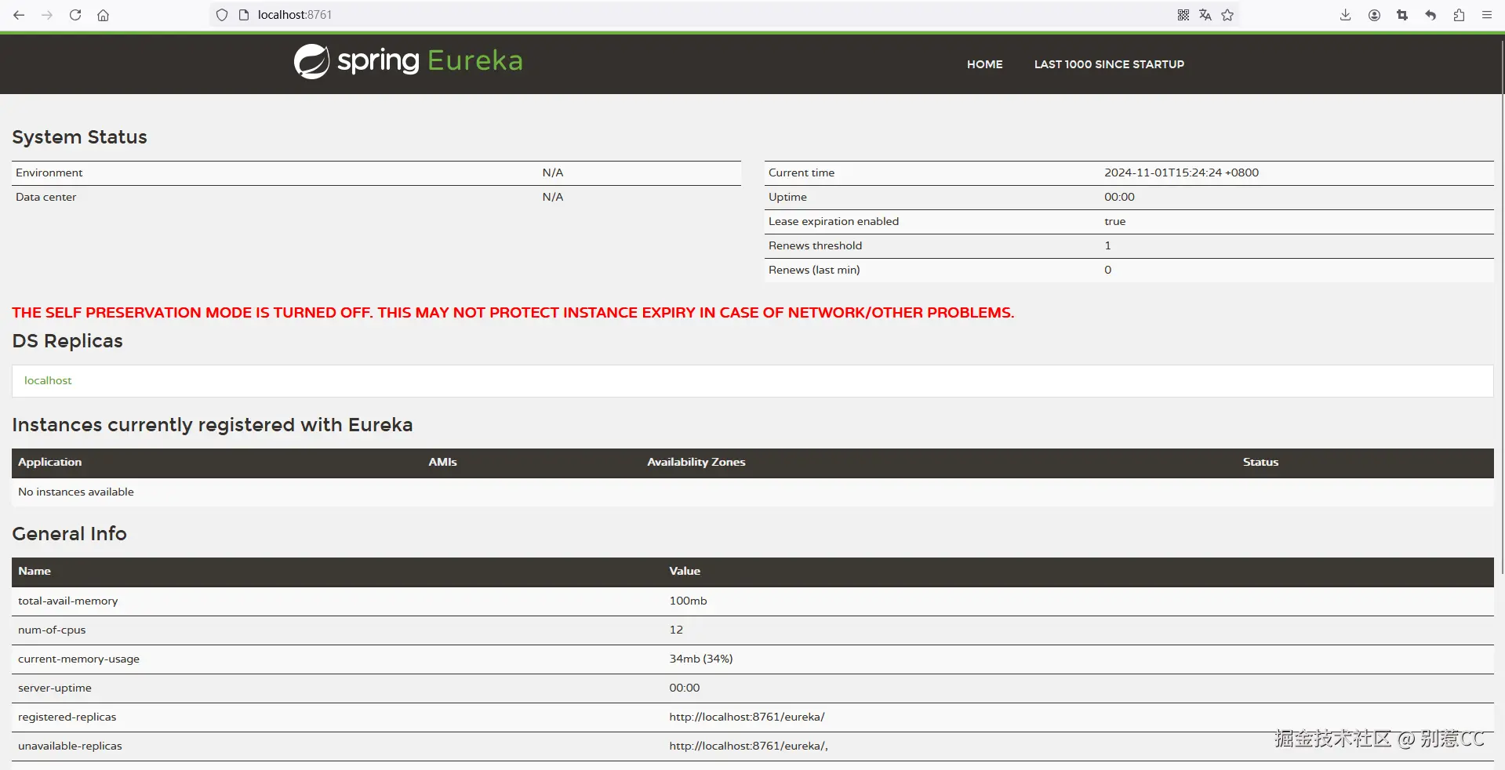Screen dimensions: 1505x770
Task: Click the Status column header
Action: click(x=1260, y=462)
